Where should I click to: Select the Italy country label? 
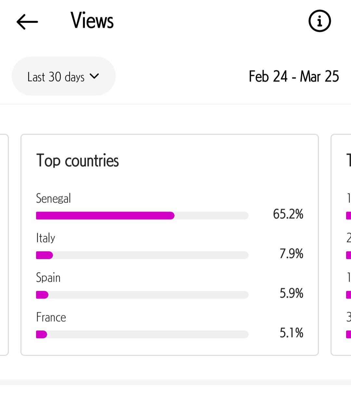(45, 238)
